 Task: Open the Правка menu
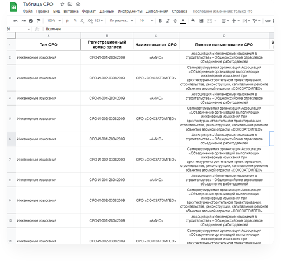click(x=42, y=12)
